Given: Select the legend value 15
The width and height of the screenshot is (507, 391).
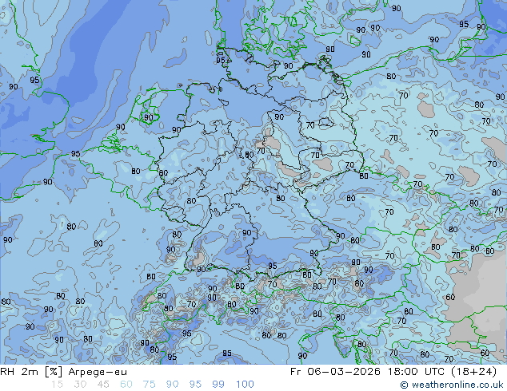Looking at the screenshot, I should coord(57,385).
